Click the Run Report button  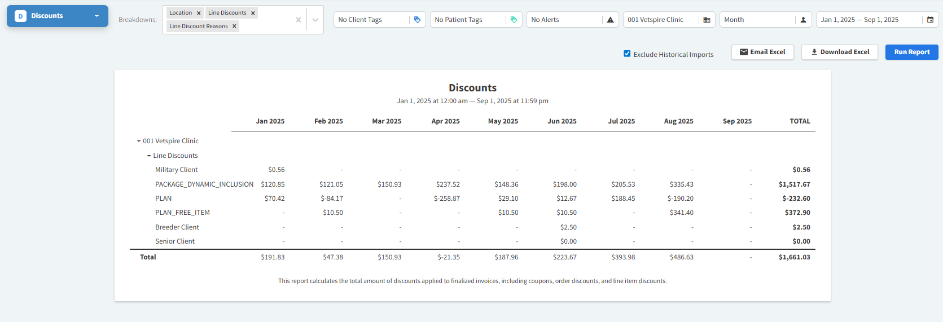pyautogui.click(x=911, y=52)
